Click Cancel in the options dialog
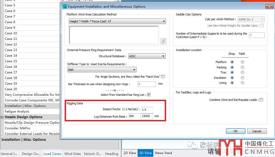The width and height of the screenshot is (275, 157). [x=257, y=131]
